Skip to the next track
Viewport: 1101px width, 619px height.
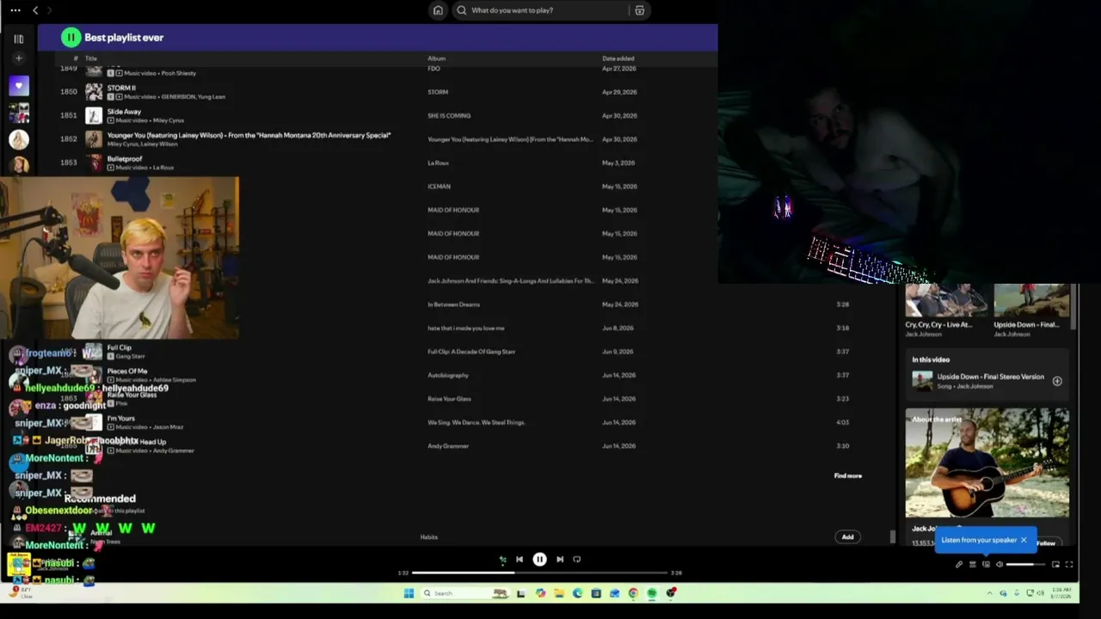(560, 560)
